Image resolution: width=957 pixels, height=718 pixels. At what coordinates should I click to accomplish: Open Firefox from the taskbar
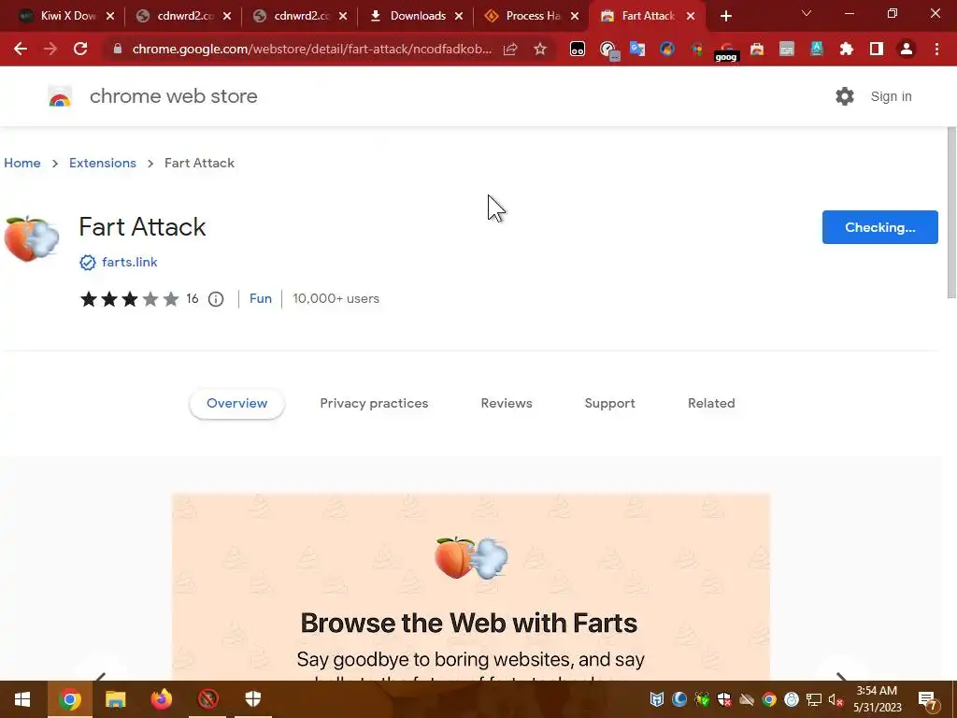[162, 699]
